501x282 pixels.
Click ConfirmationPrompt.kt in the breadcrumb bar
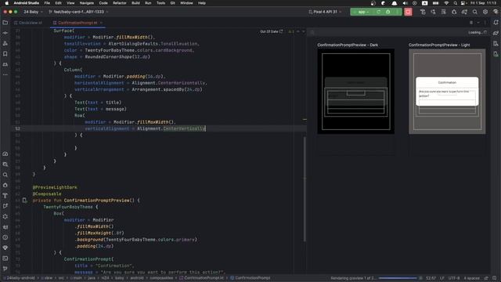[202, 278]
